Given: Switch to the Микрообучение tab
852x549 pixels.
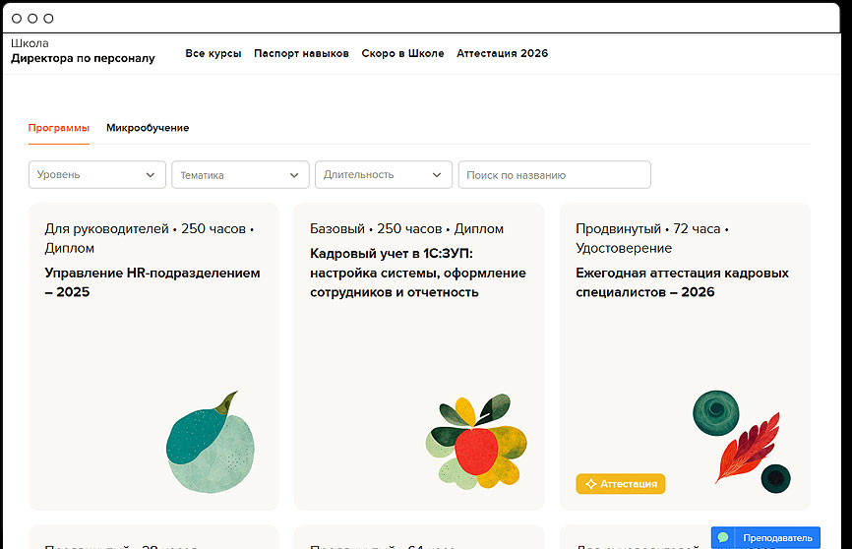Looking at the screenshot, I should [x=148, y=128].
